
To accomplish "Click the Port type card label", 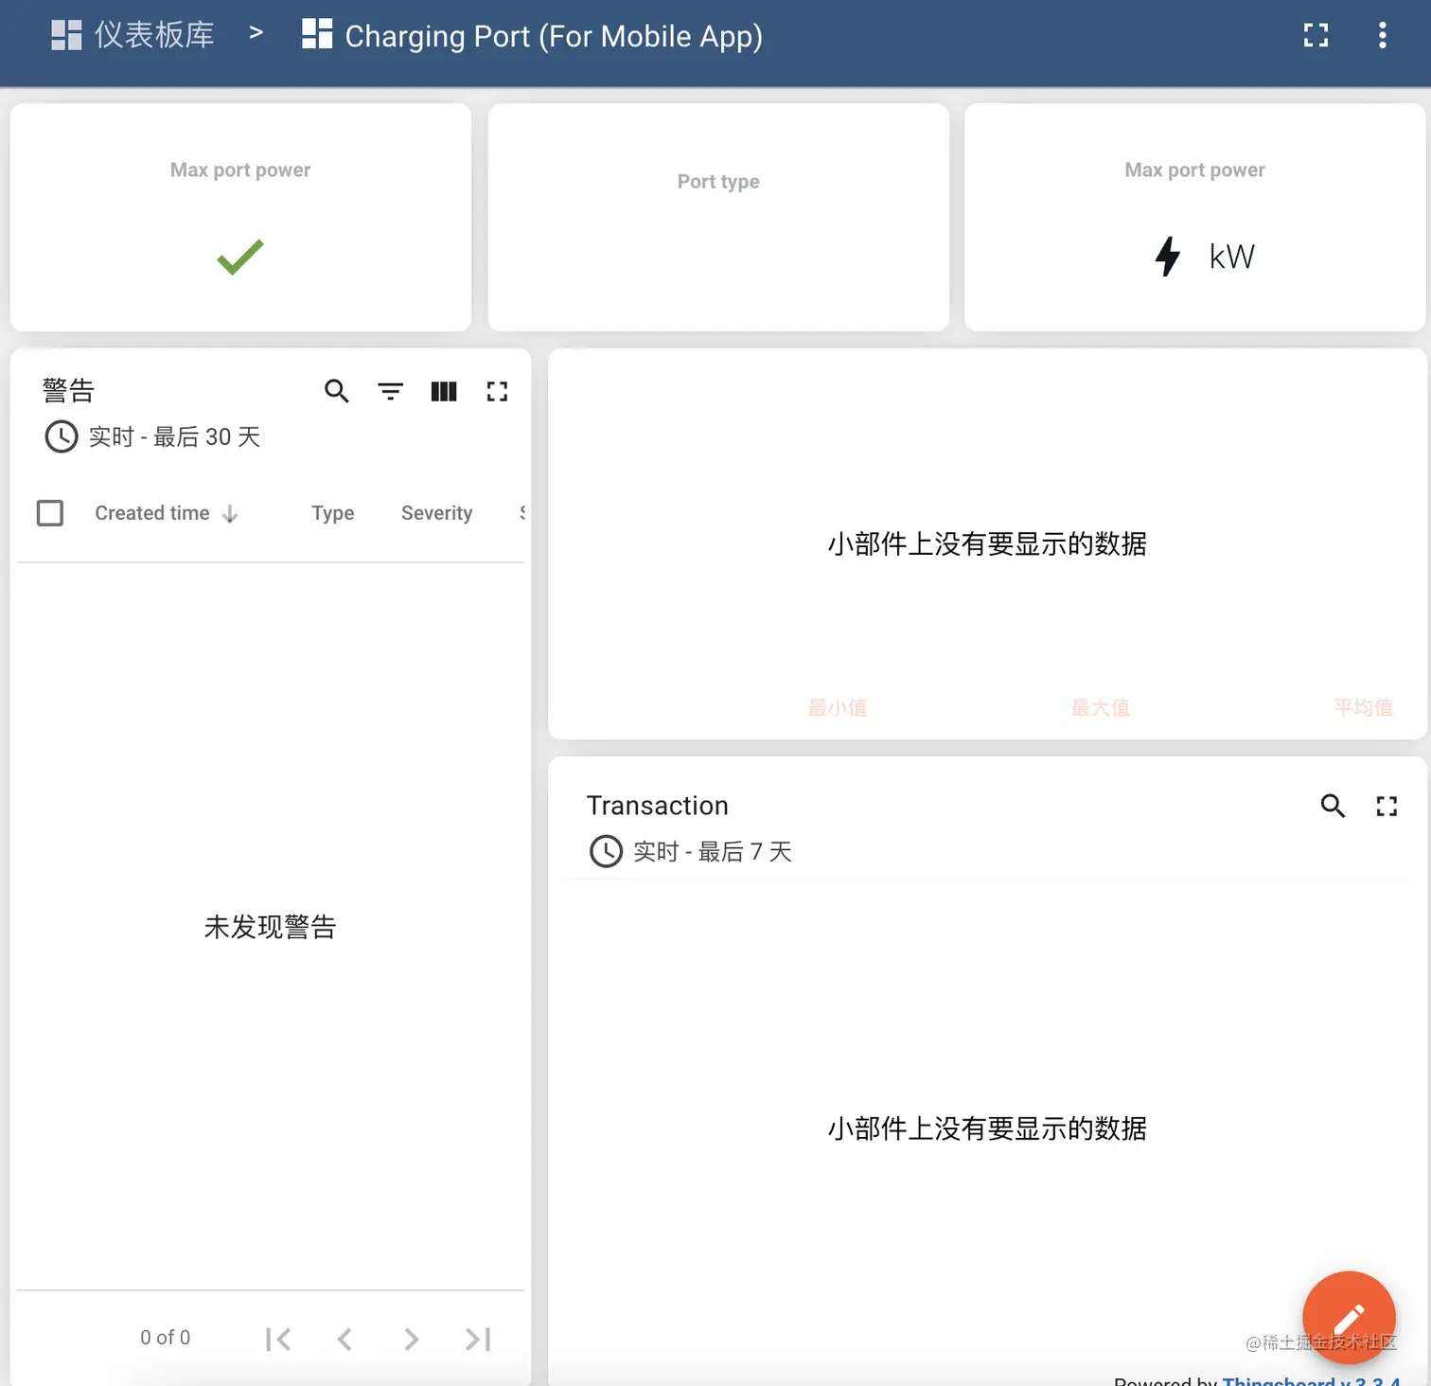I will (718, 181).
